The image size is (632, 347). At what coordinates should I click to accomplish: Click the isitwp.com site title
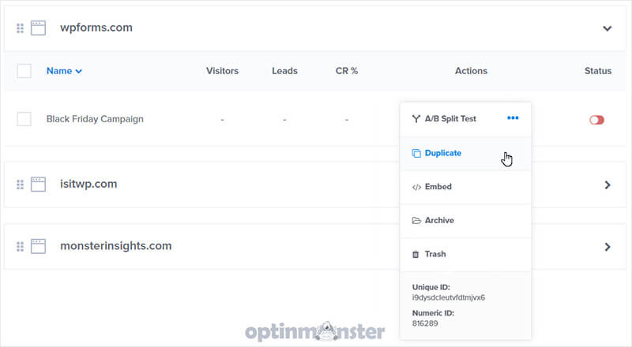click(88, 184)
